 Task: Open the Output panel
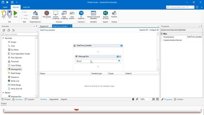[4, 103]
